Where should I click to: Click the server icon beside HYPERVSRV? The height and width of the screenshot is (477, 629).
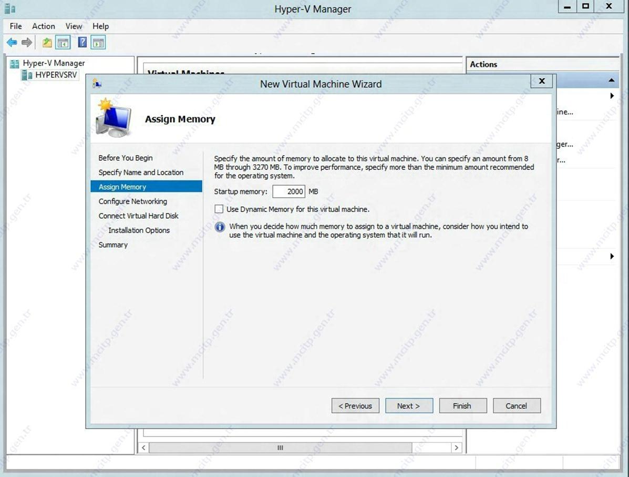click(27, 75)
